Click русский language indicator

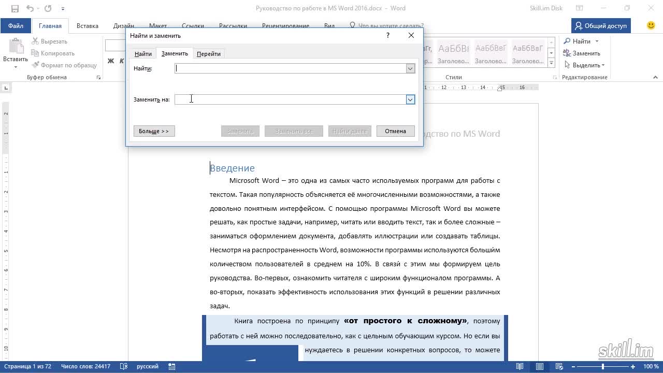point(148,366)
